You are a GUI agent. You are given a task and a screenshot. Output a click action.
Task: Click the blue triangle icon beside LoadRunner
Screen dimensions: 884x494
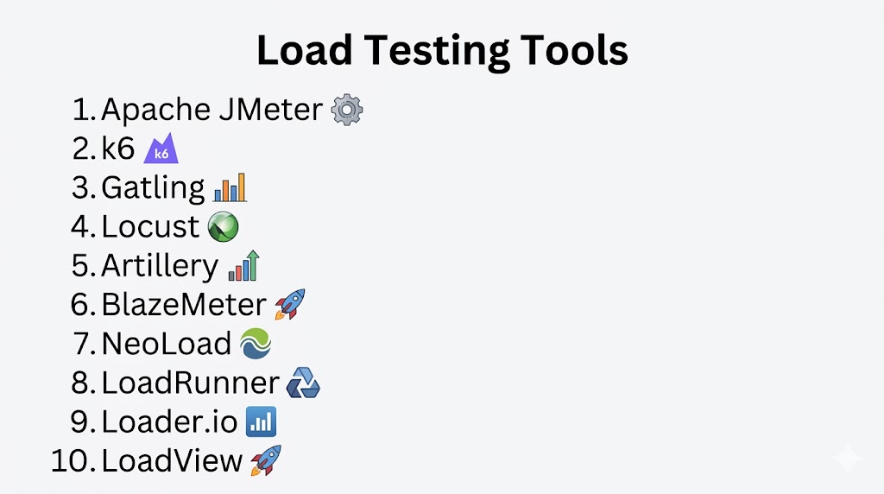point(303,383)
